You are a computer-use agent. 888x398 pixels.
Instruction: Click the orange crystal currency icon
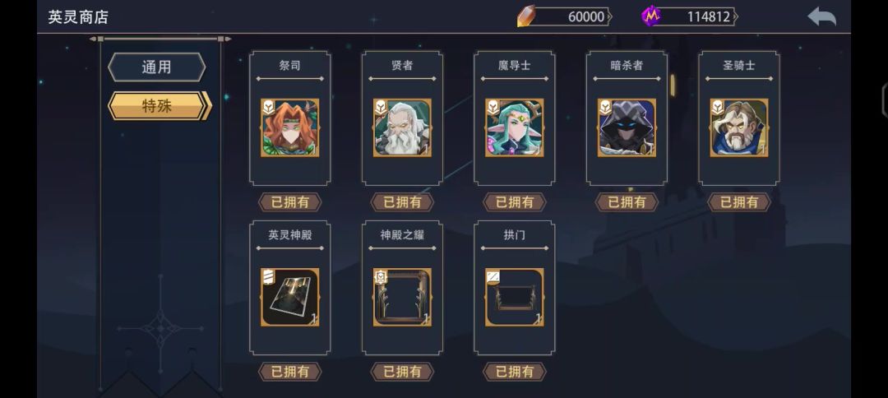click(x=525, y=16)
